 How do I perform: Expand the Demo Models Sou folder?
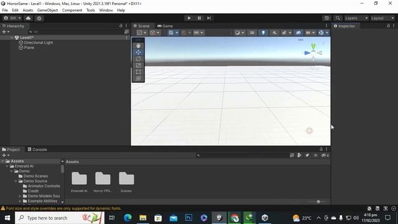click(x=20, y=196)
